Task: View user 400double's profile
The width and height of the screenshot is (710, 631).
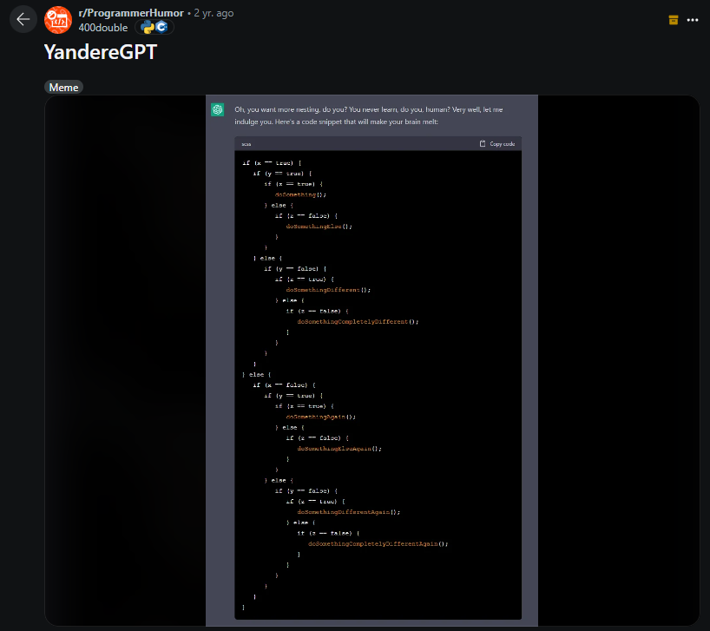Action: (103, 28)
